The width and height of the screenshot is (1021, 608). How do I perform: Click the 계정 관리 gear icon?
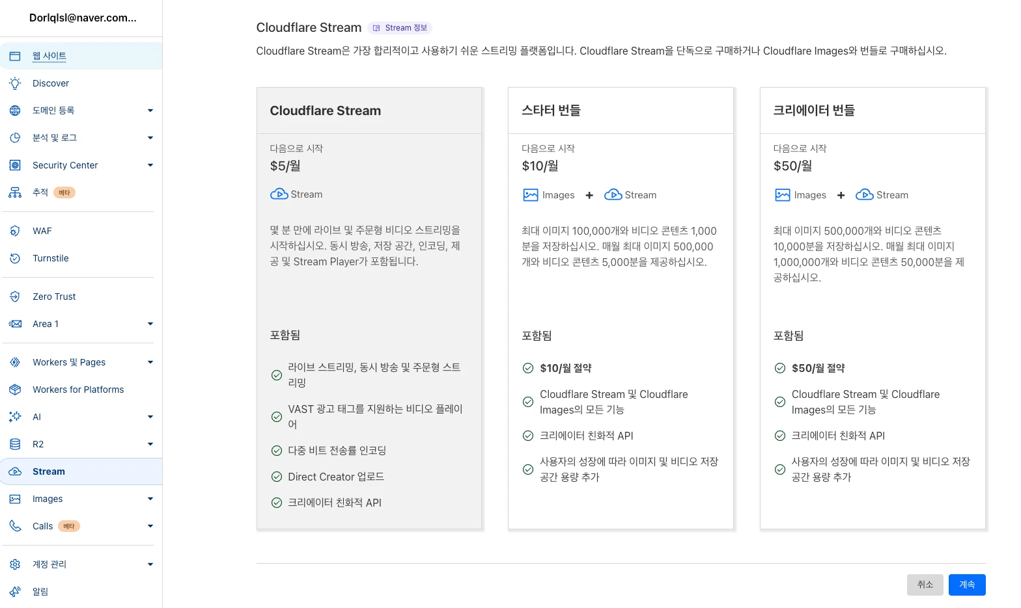tap(15, 564)
